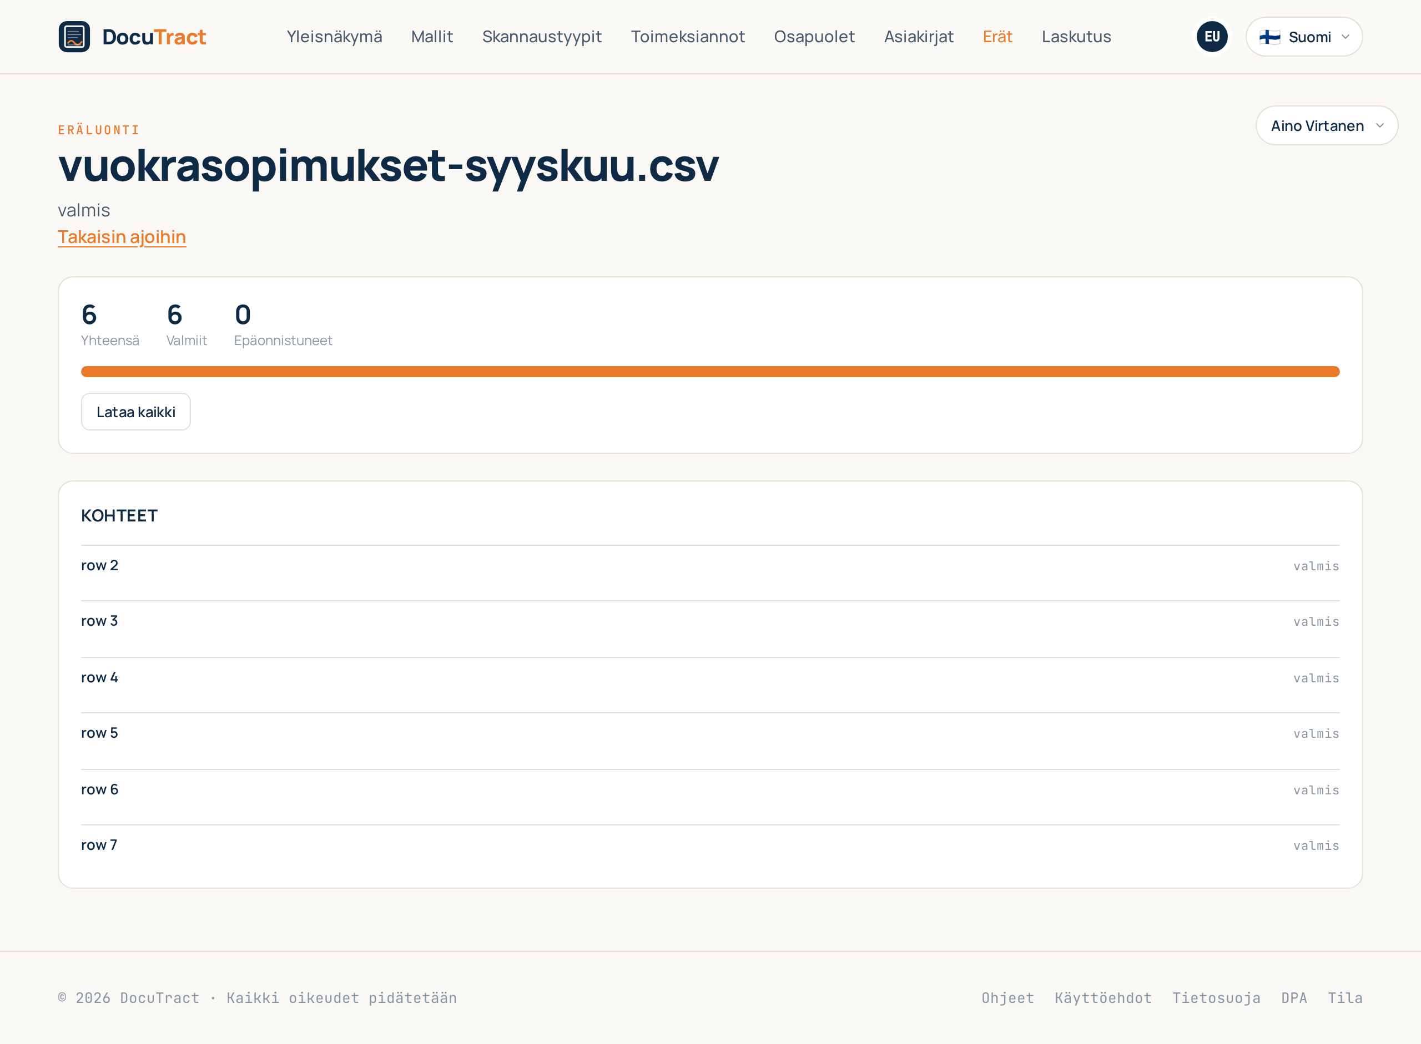Click the copyright text in footer

pyautogui.click(x=258, y=998)
